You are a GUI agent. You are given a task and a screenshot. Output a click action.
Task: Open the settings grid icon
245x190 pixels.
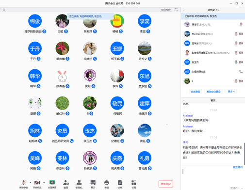[134, 184]
